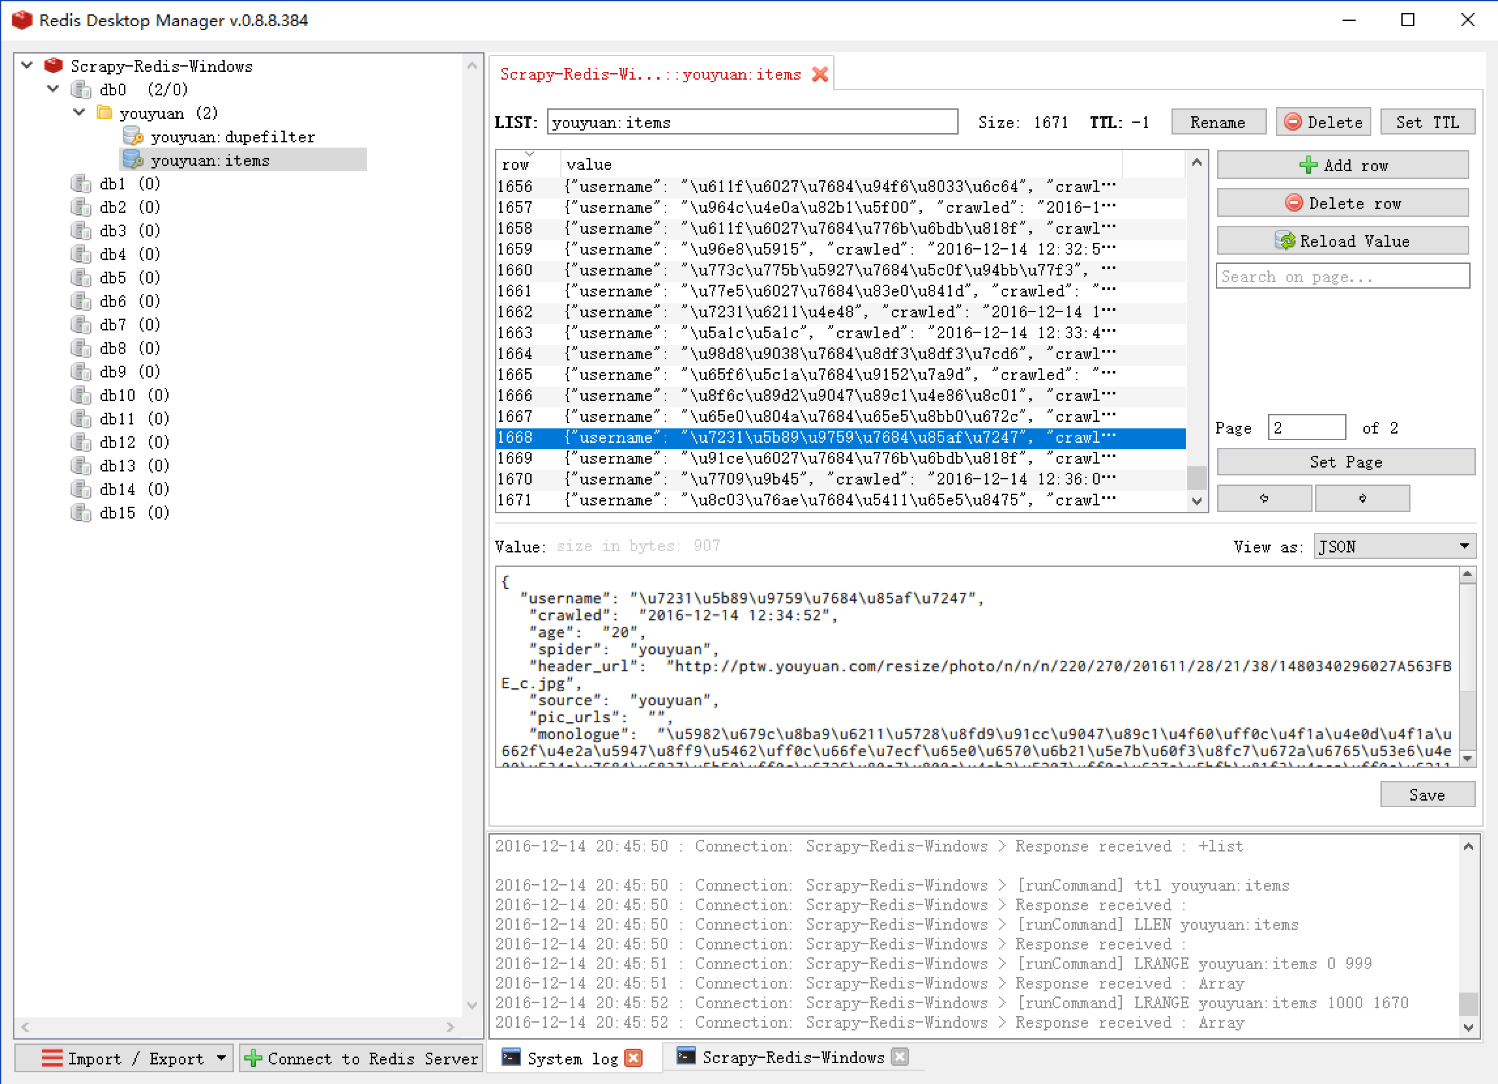Open the View as JSON dropdown
1498x1084 pixels.
tap(1394, 547)
